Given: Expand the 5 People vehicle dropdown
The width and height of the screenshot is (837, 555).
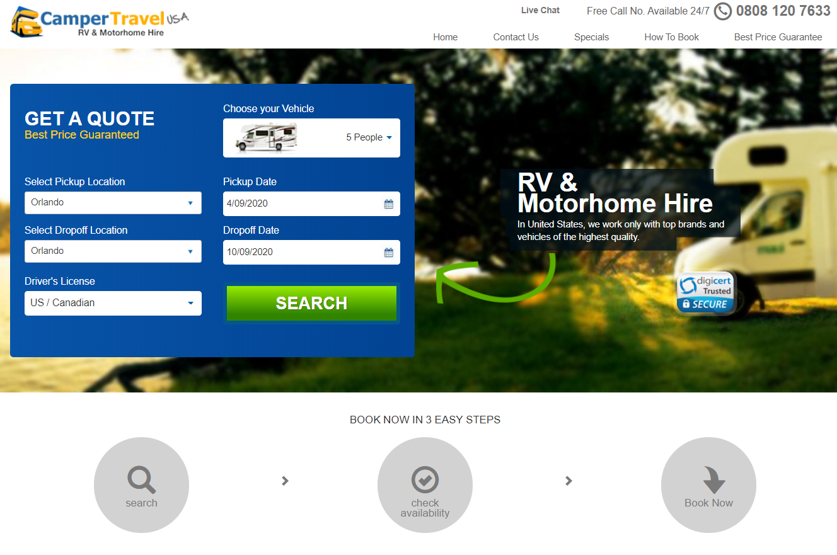Looking at the screenshot, I should [369, 137].
